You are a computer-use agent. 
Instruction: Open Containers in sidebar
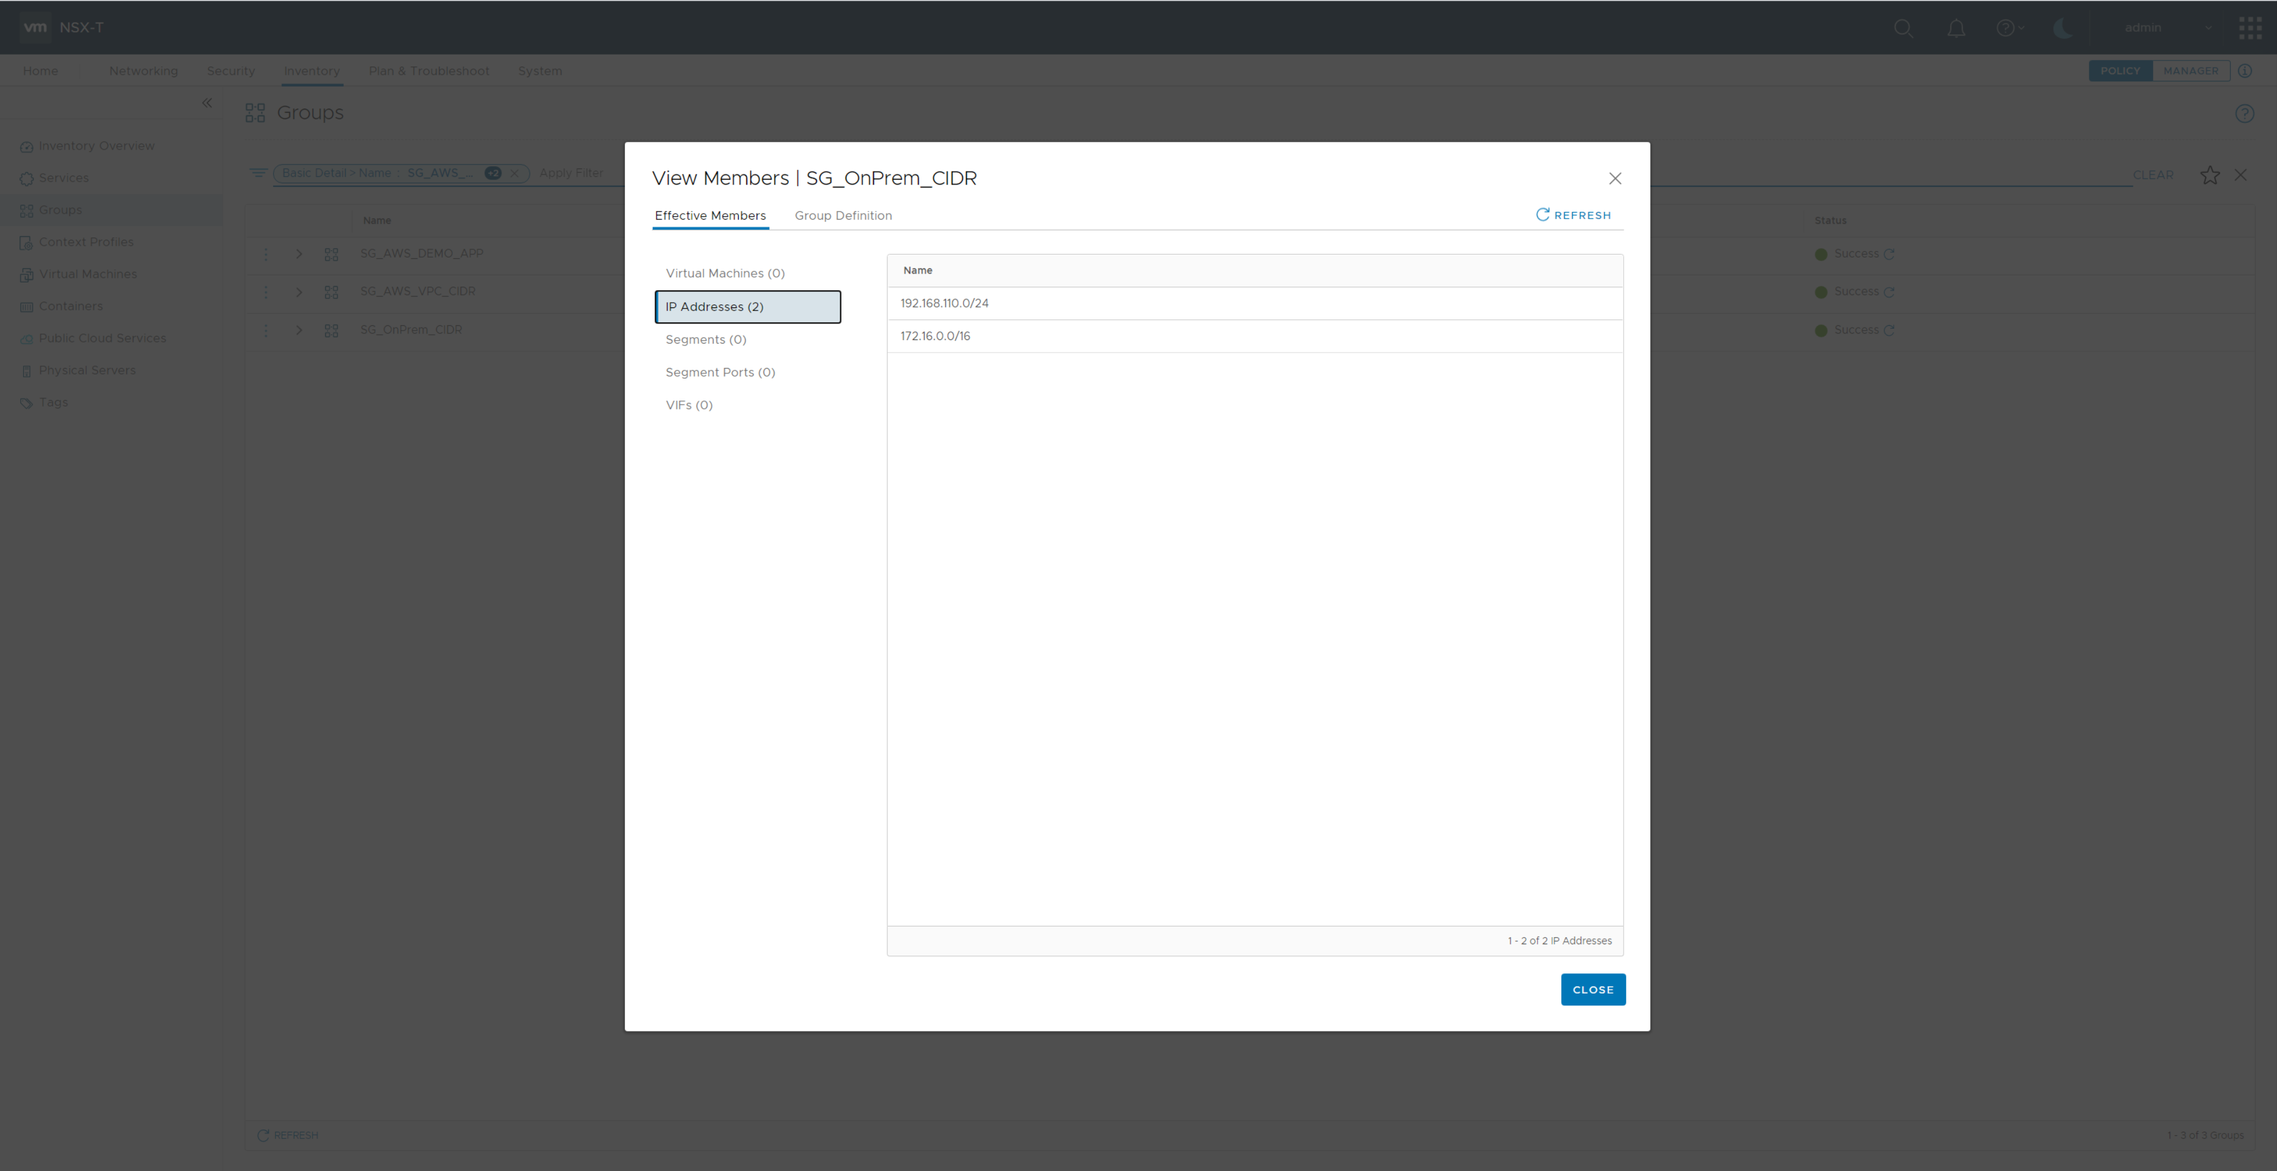[x=71, y=306]
